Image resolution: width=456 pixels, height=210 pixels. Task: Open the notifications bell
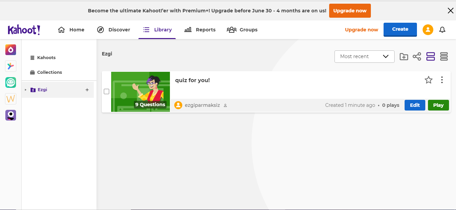[442, 30]
